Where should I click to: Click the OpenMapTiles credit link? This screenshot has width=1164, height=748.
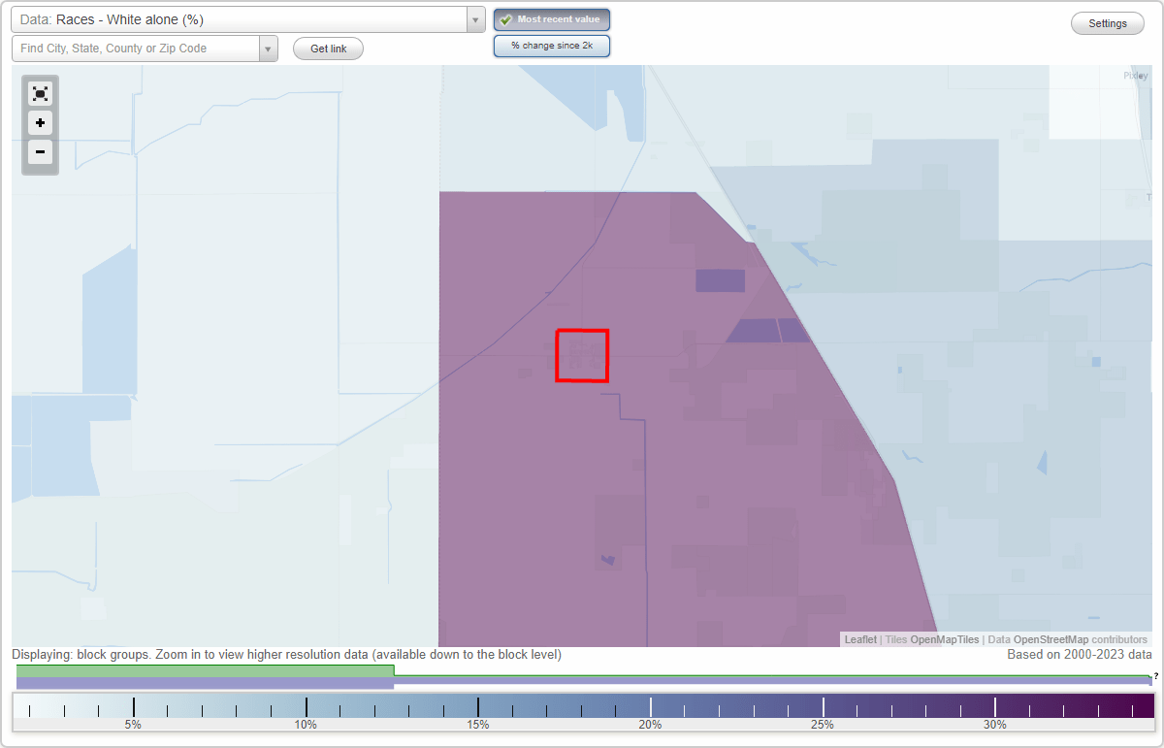946,639
